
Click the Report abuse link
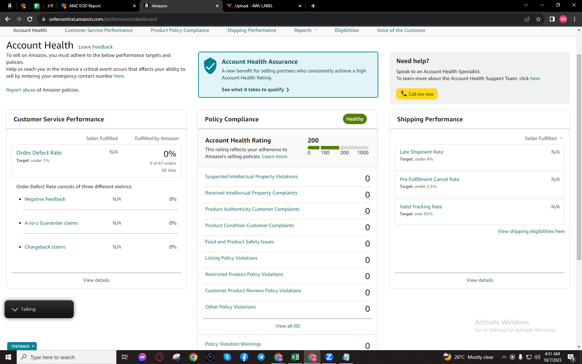pos(21,90)
